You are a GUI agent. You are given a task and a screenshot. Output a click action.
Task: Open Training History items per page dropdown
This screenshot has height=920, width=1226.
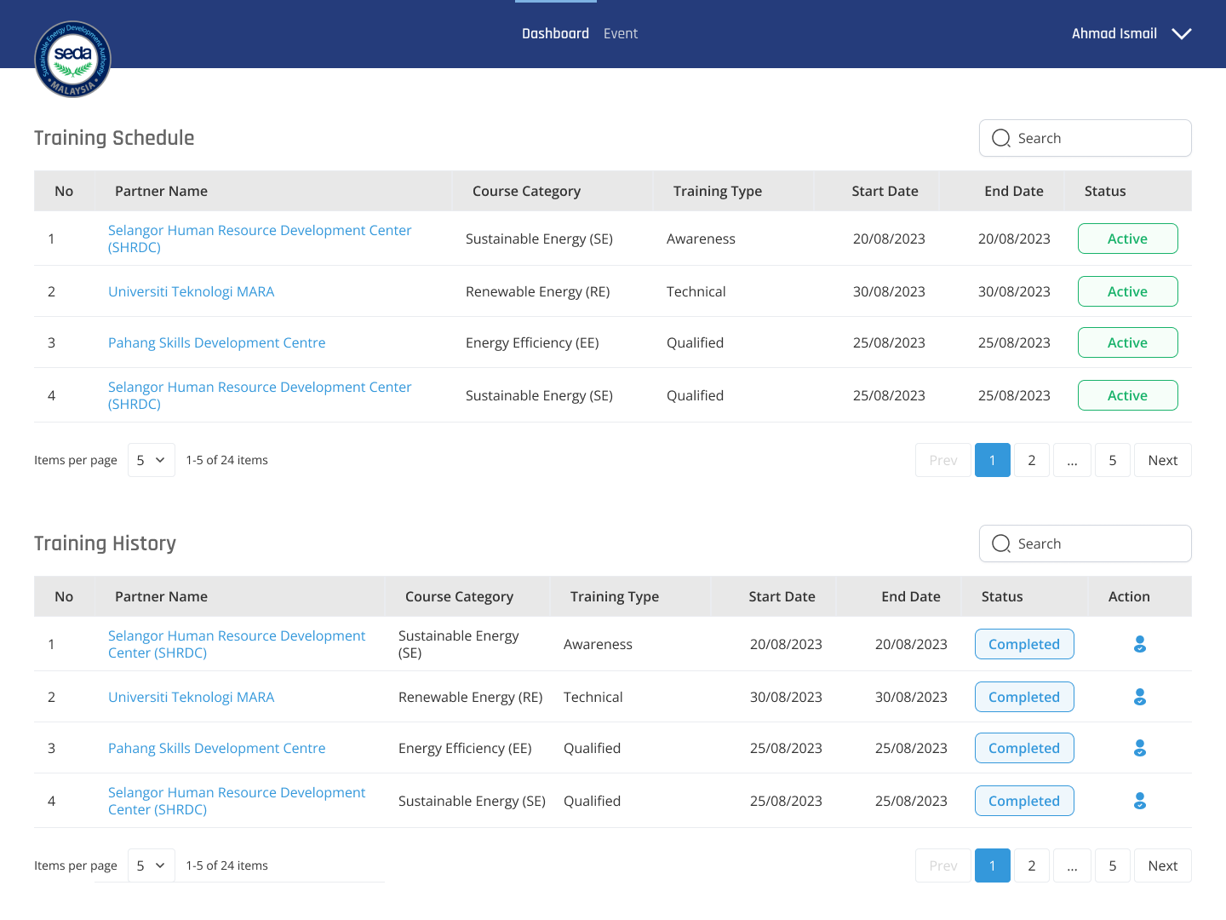coord(152,865)
